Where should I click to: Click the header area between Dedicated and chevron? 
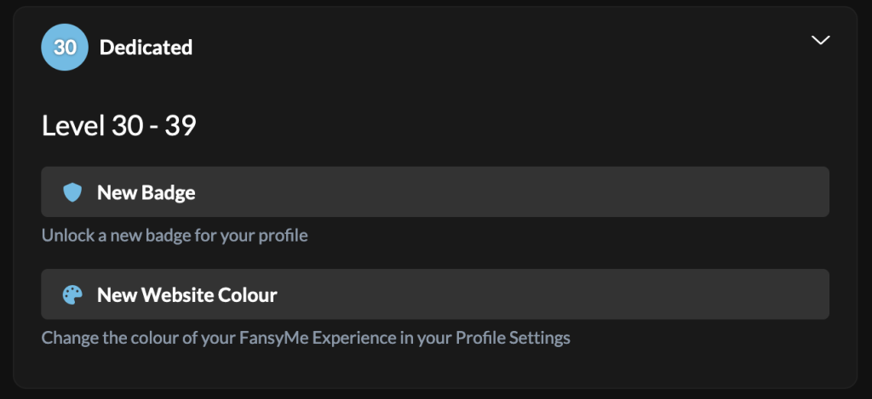(x=501, y=48)
